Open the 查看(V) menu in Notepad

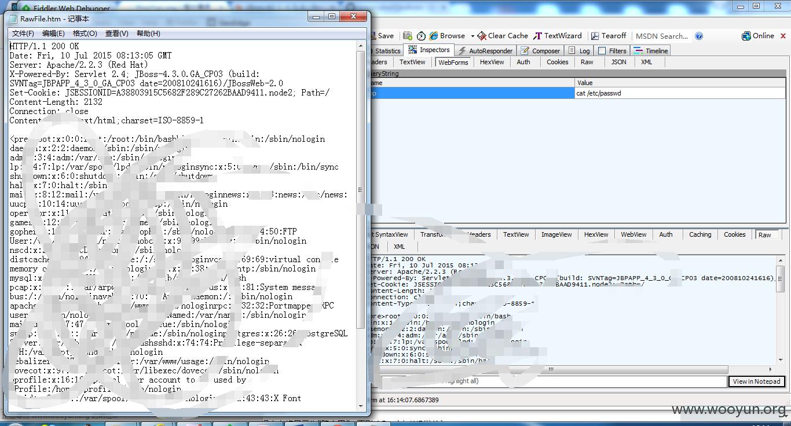click(116, 34)
